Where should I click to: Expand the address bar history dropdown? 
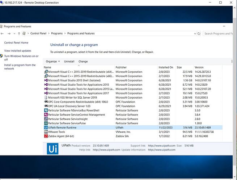195,33
